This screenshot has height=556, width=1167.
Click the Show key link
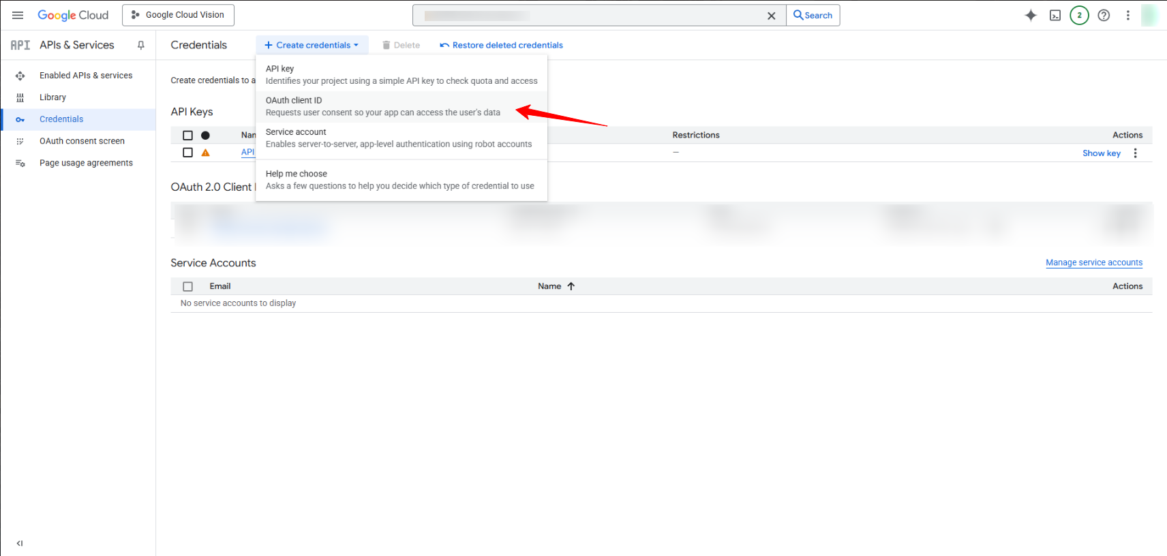pyautogui.click(x=1101, y=153)
